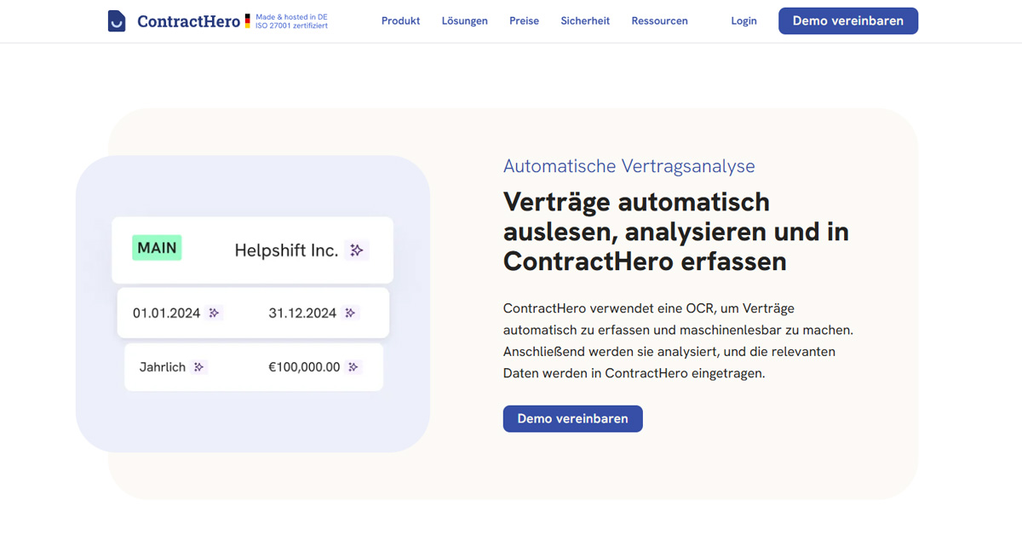The image size is (1022, 535).
Task: Click the Login link
Action: [x=744, y=21]
